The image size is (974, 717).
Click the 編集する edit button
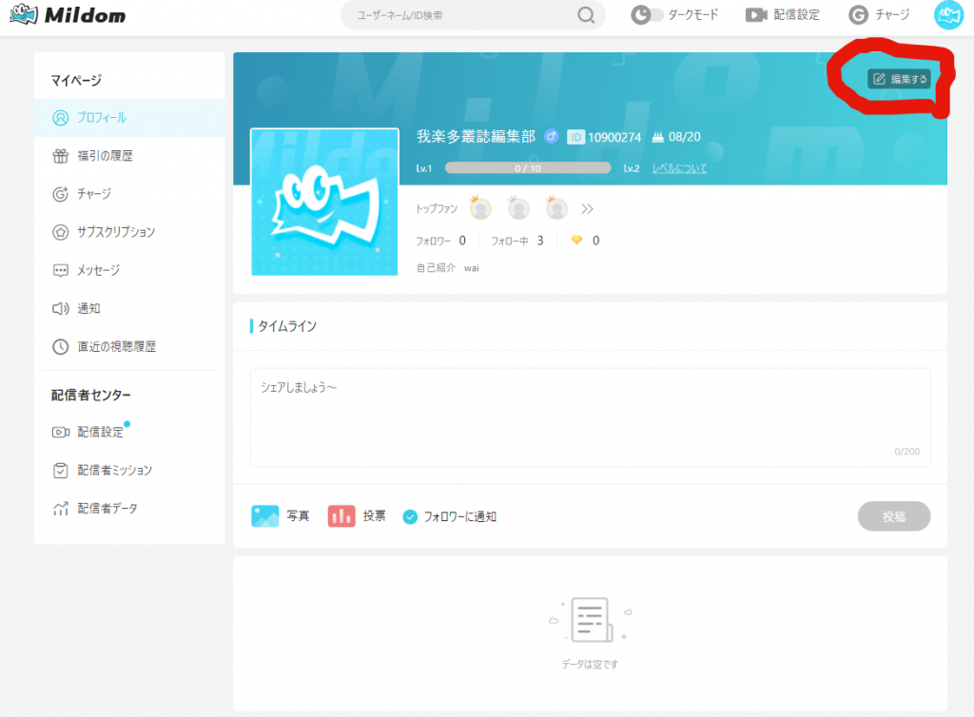tap(899, 79)
